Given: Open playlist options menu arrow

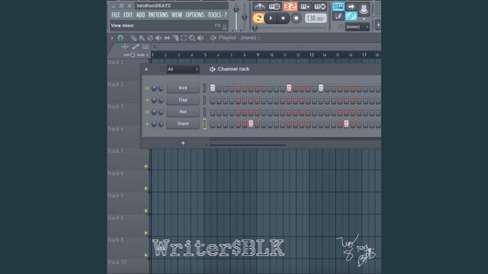Looking at the screenshot, I should coord(112,38).
